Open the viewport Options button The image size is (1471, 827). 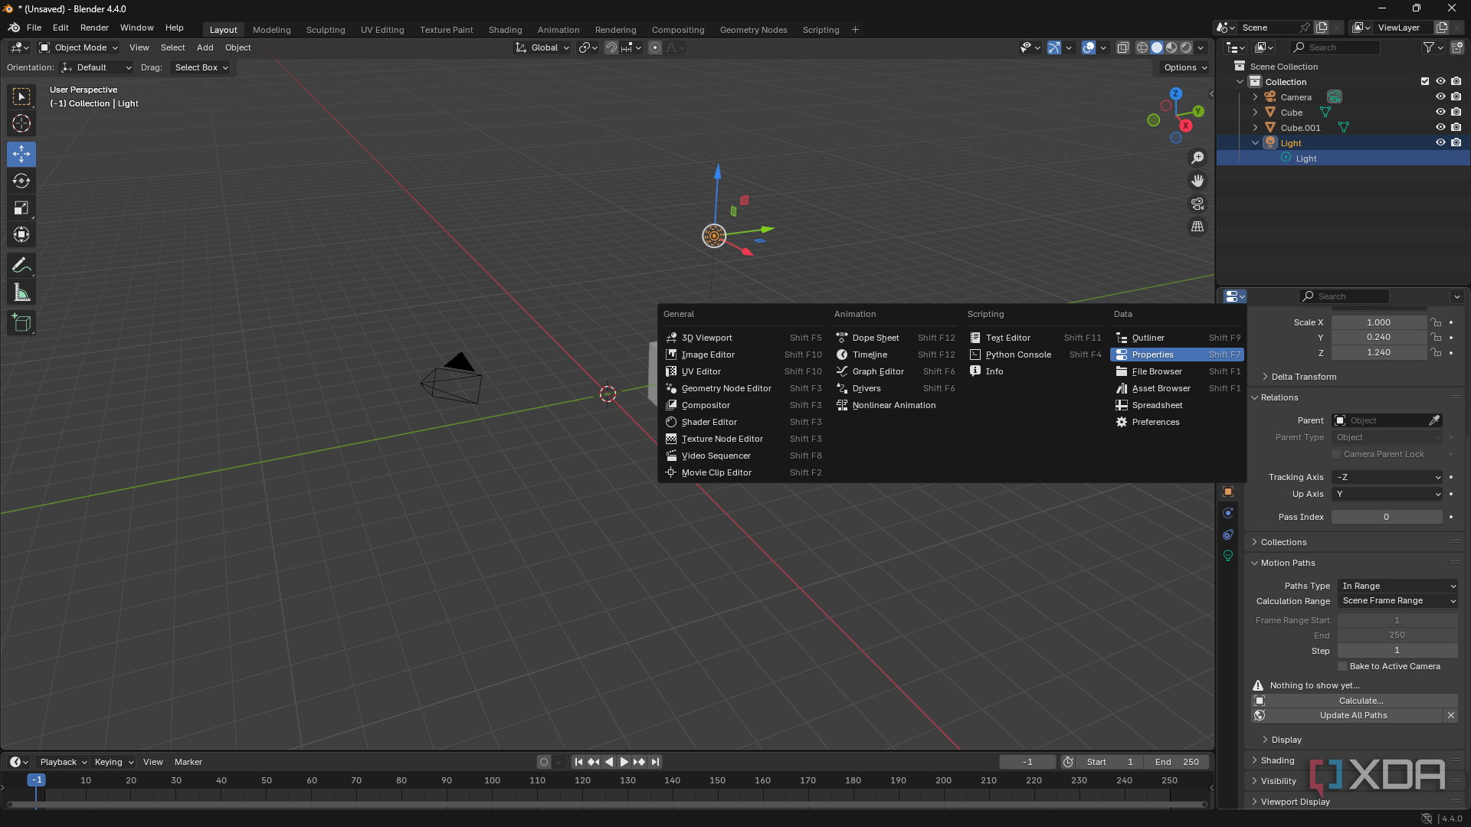point(1184,67)
